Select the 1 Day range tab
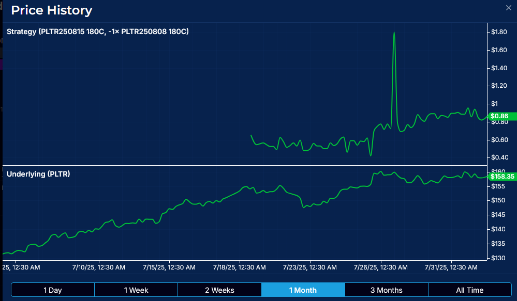 [x=53, y=290]
